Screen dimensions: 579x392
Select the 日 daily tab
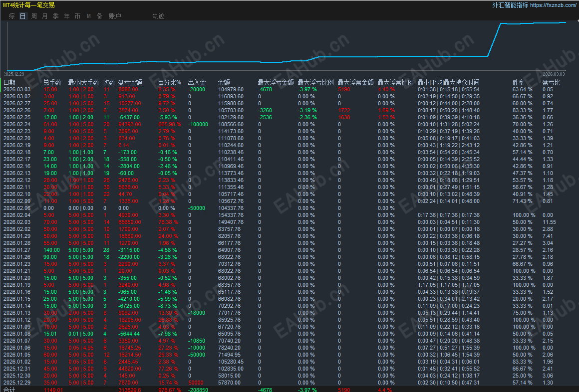pos(23,16)
